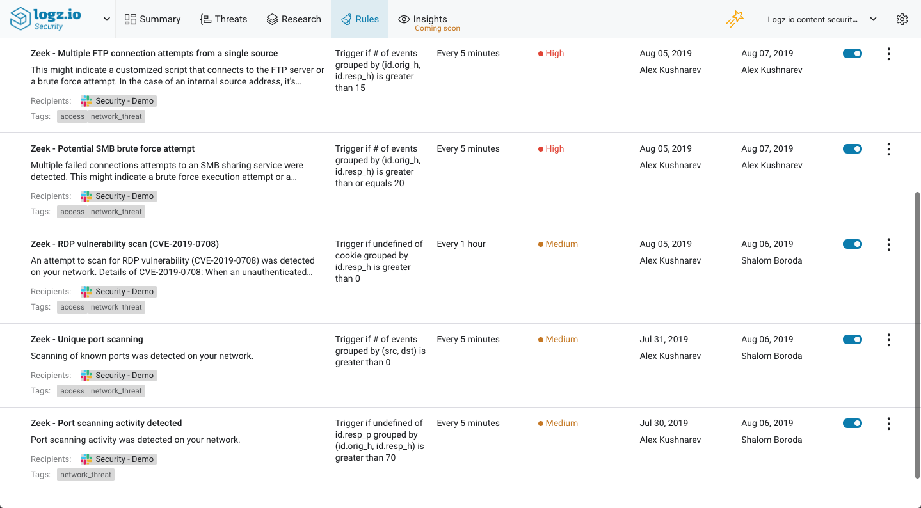This screenshot has height=508, width=921.
Task: Select the Rules tab
Action: pyautogui.click(x=360, y=19)
